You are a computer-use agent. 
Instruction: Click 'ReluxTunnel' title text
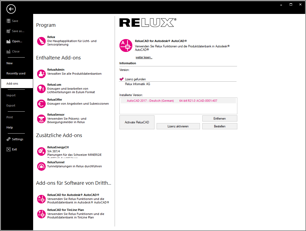pos(56,162)
